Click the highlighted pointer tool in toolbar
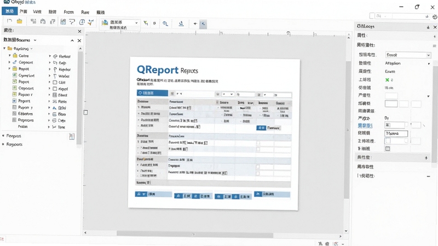The image size is (438, 246). pyautogui.click(x=203, y=24)
